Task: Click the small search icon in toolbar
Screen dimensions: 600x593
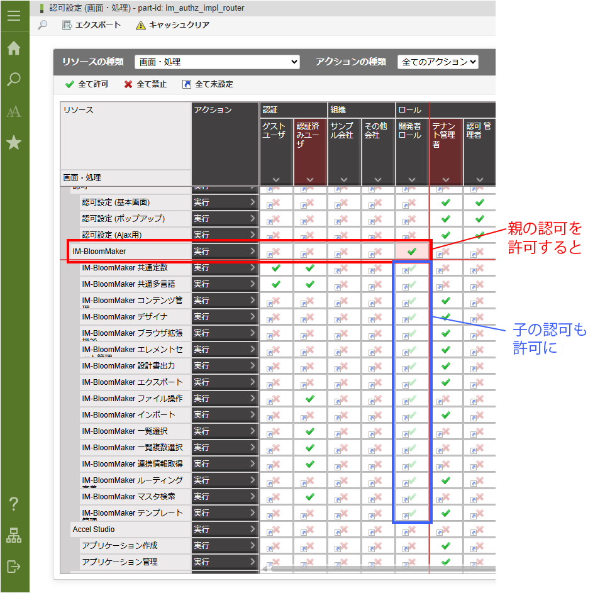Action: pyautogui.click(x=43, y=25)
